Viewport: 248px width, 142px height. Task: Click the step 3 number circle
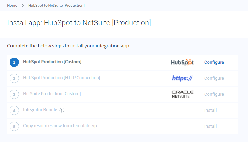(x=14, y=94)
